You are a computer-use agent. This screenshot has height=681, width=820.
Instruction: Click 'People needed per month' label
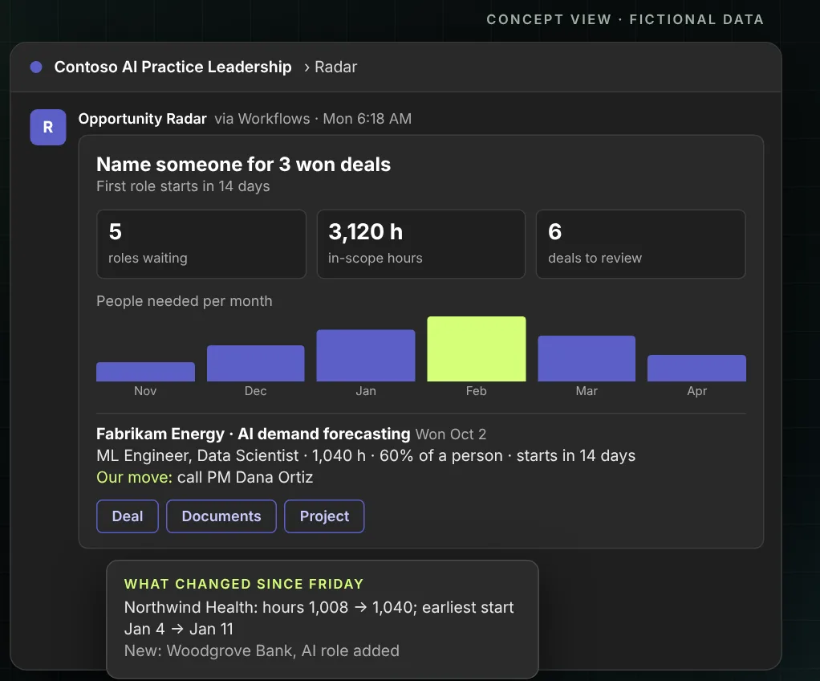[184, 301]
